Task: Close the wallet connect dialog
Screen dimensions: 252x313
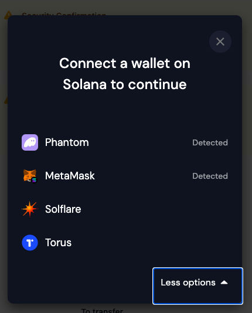Action: pyautogui.click(x=220, y=42)
